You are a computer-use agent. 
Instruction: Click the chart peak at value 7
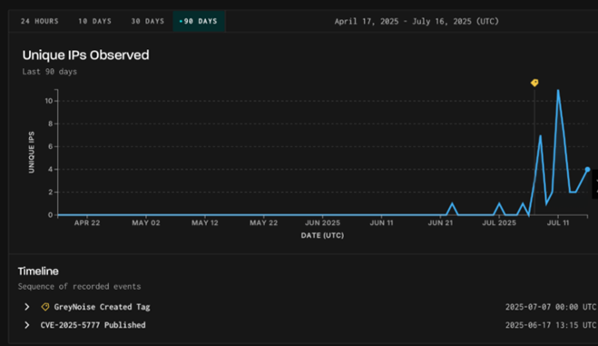540,136
